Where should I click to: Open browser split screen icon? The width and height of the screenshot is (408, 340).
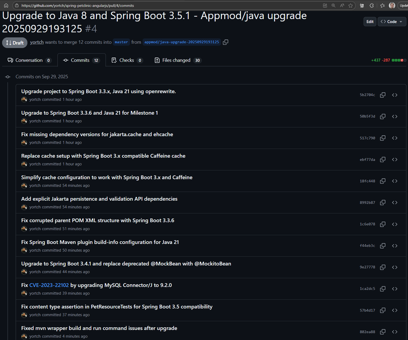click(x=325, y=5)
